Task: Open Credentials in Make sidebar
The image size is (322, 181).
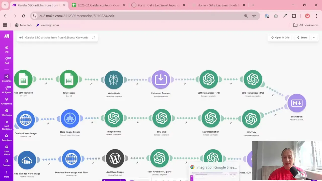Action: coord(7,101)
